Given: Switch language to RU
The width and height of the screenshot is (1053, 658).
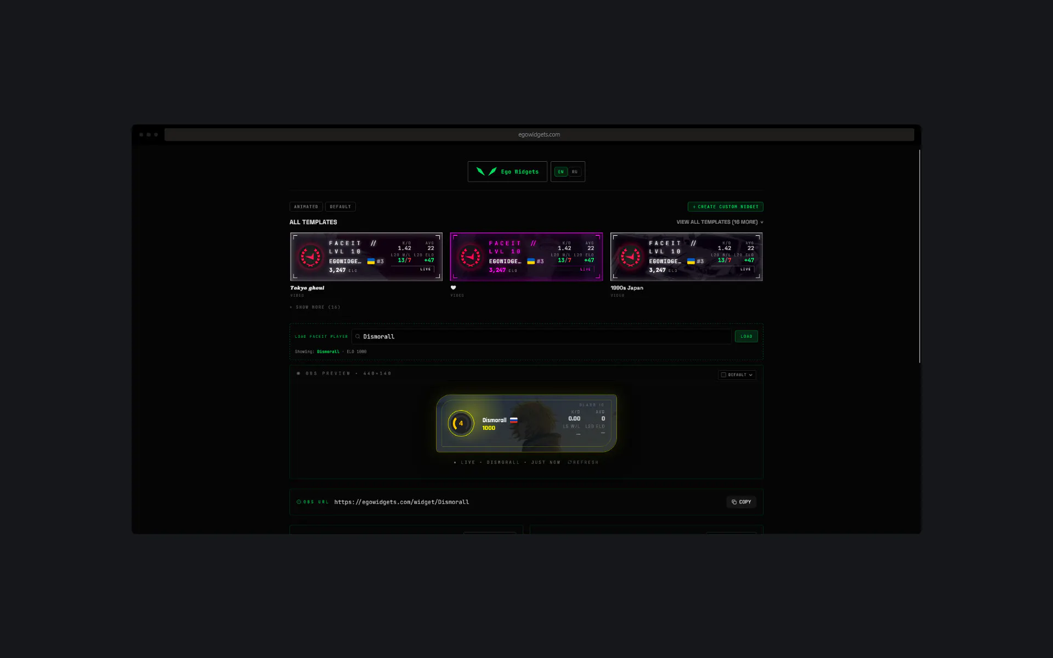Looking at the screenshot, I should 574,172.
